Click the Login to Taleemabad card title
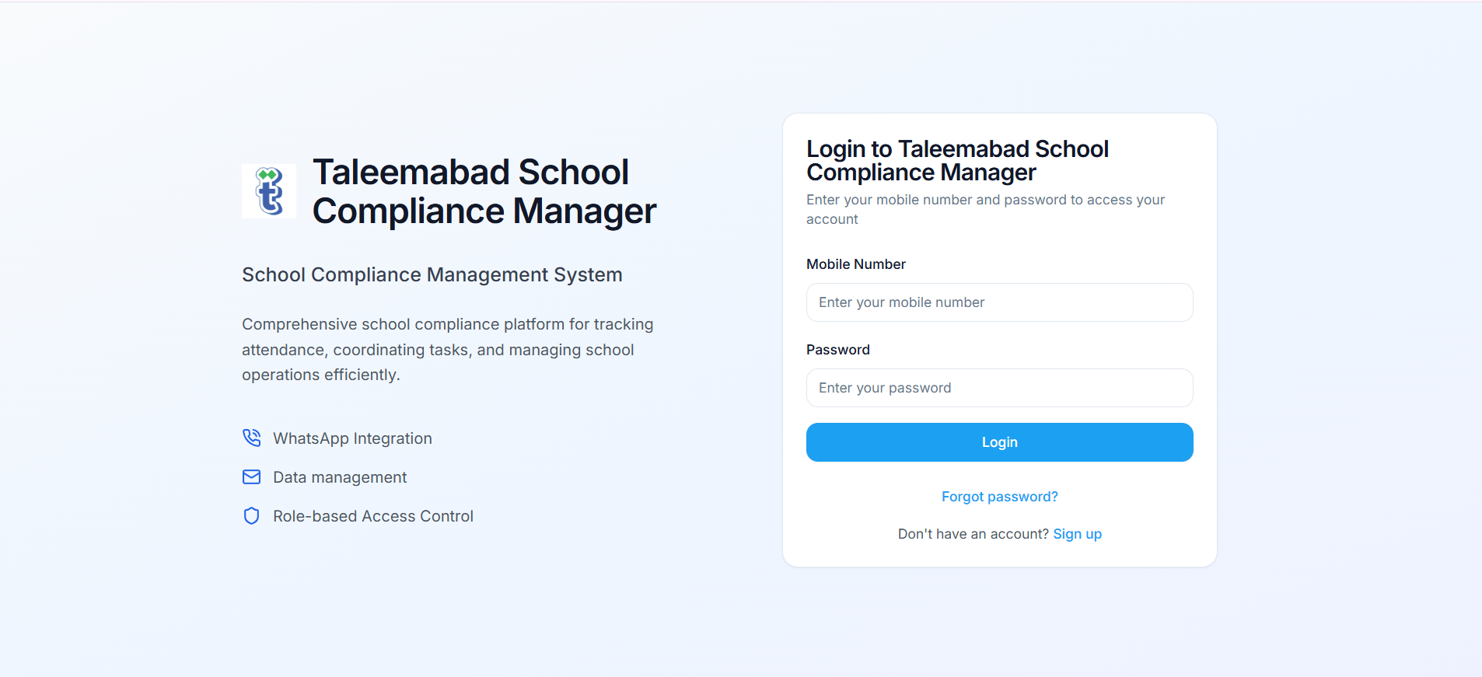 click(x=957, y=160)
